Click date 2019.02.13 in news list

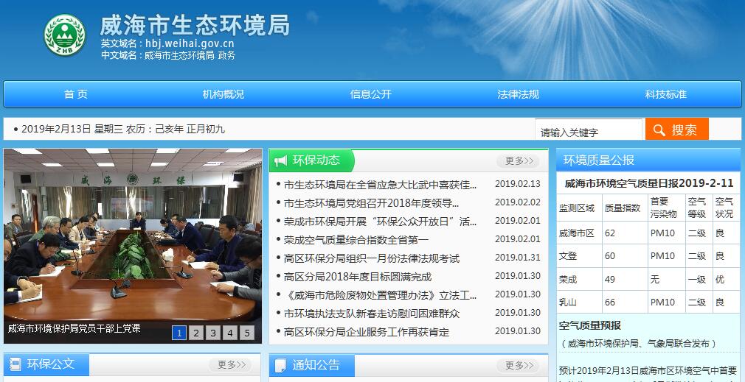tap(517, 184)
